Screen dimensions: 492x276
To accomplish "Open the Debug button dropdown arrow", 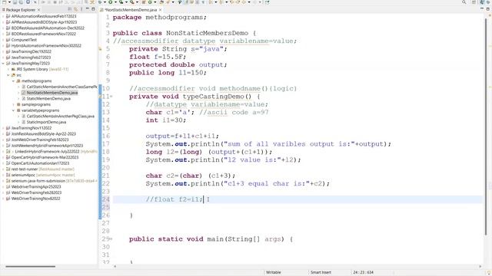I will (105, 2).
